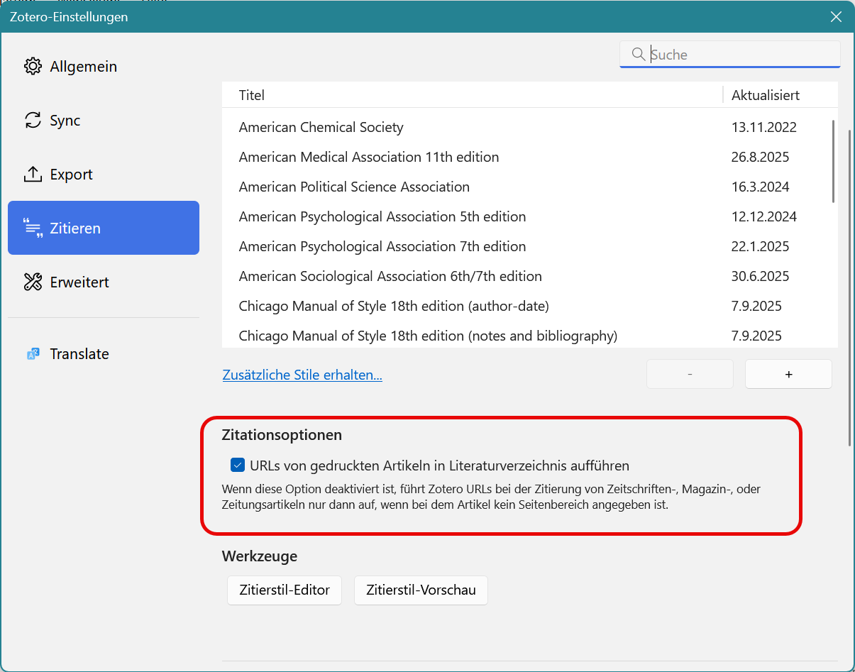Image resolution: width=855 pixels, height=672 pixels.
Task: Go to the Erweitert section
Action: coord(104,282)
